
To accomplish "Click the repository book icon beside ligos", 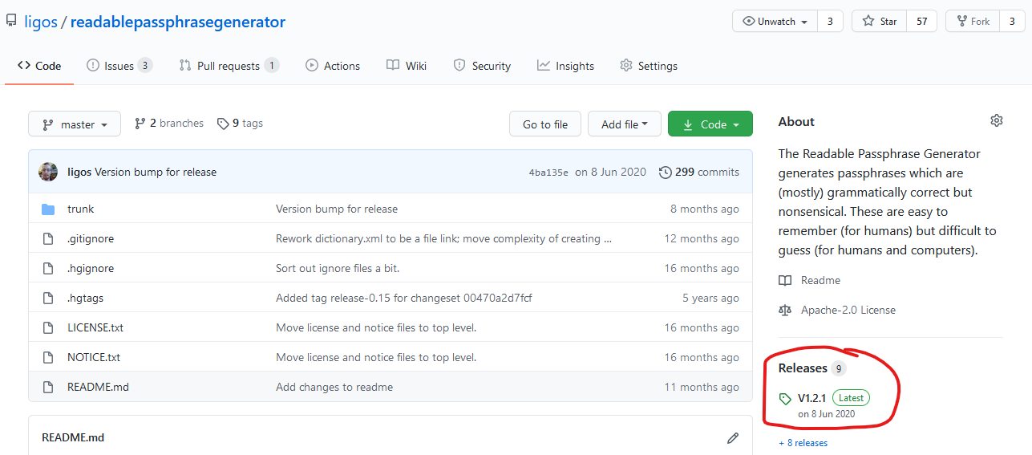I will (x=11, y=22).
